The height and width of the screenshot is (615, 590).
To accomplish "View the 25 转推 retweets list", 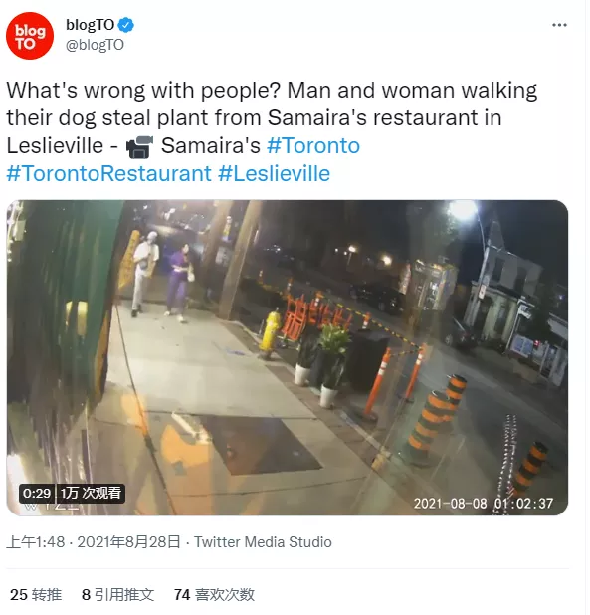I will [x=36, y=595].
